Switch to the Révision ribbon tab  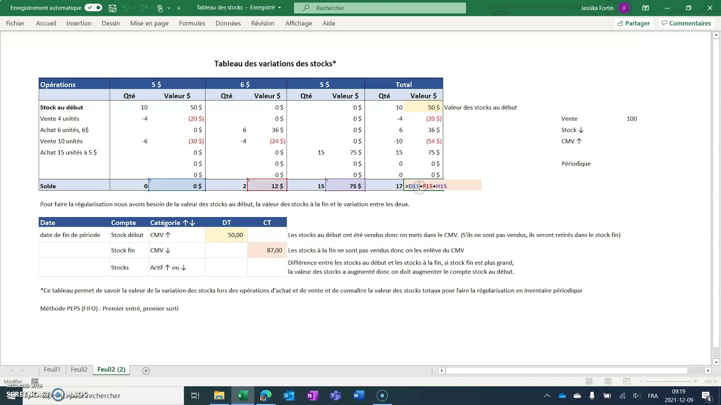pyautogui.click(x=262, y=23)
